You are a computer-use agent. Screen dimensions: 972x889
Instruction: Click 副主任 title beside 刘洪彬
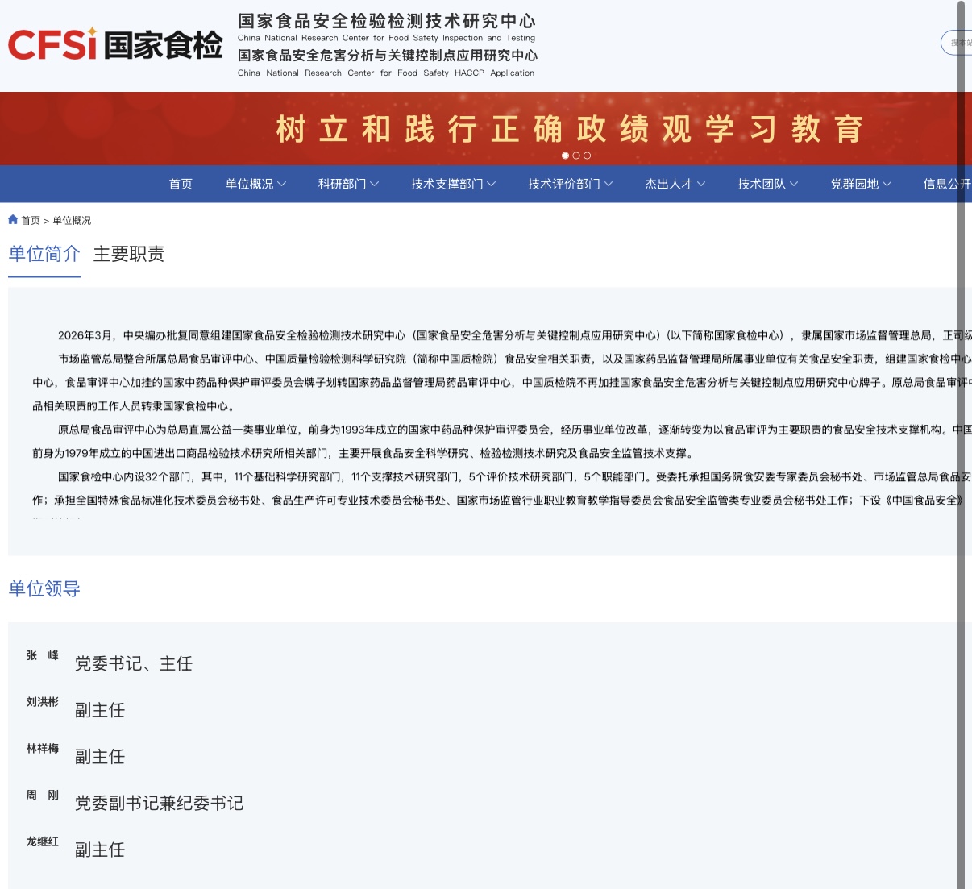pyautogui.click(x=100, y=710)
